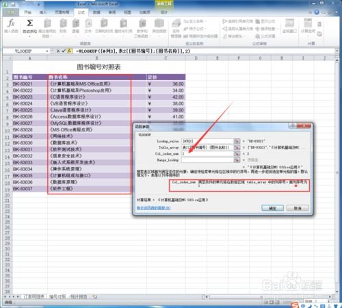342x308 pixels.
Task: Click Trace Precedents (追踪引用单元格)
Action: [237, 21]
